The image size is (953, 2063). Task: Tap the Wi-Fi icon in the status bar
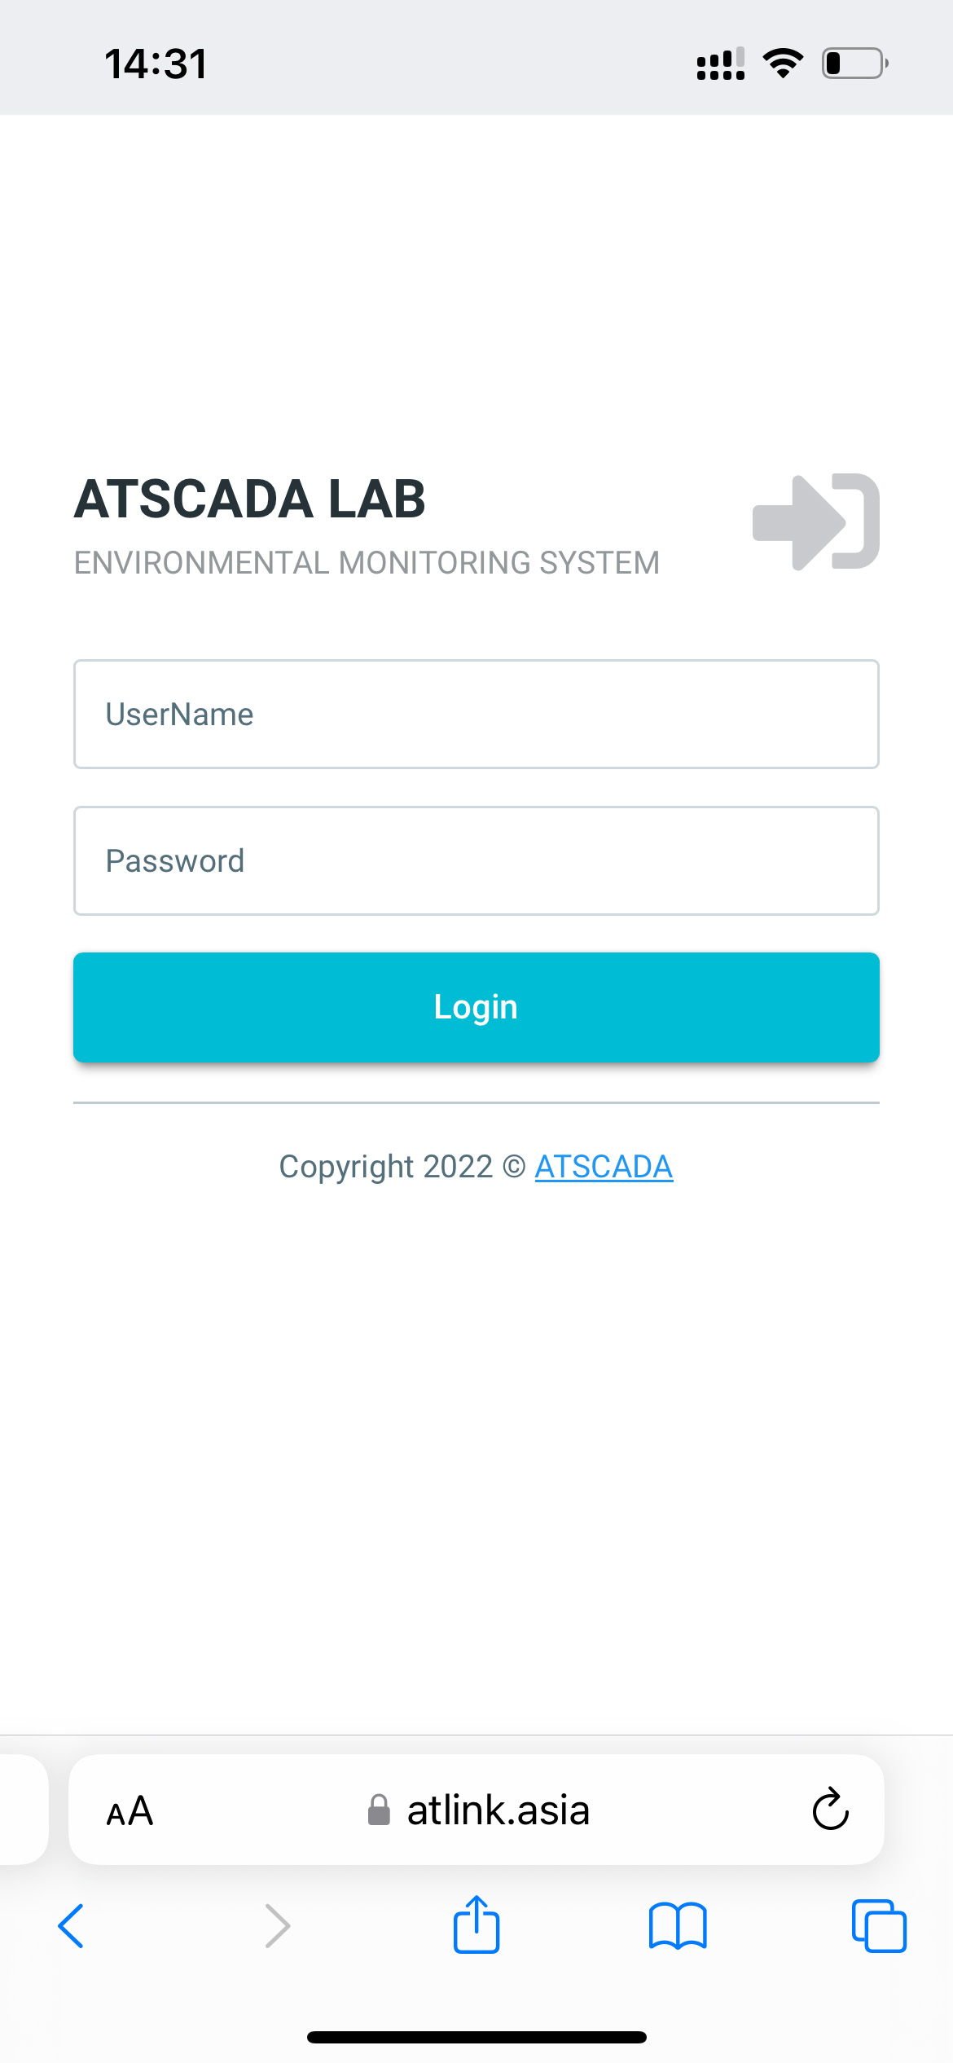pos(783,63)
